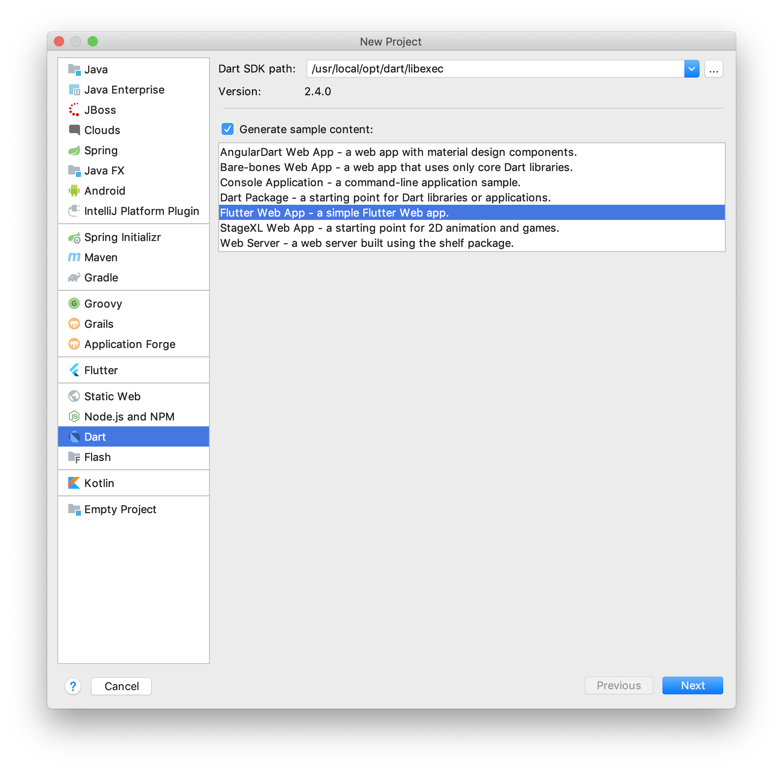Image resolution: width=783 pixels, height=771 pixels.
Task: Select Dart Package template
Action: [x=472, y=198]
